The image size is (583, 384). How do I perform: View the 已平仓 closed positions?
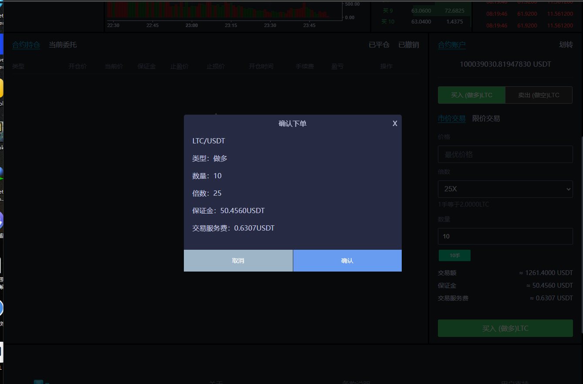(379, 44)
